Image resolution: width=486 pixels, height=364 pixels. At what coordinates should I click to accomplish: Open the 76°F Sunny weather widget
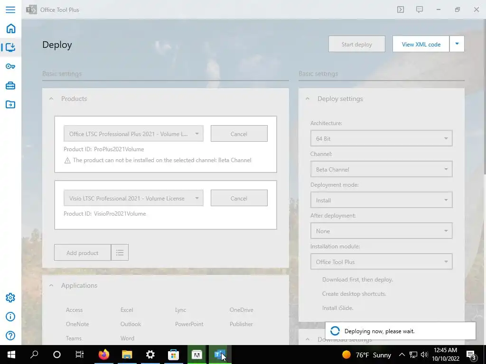pyautogui.click(x=367, y=355)
